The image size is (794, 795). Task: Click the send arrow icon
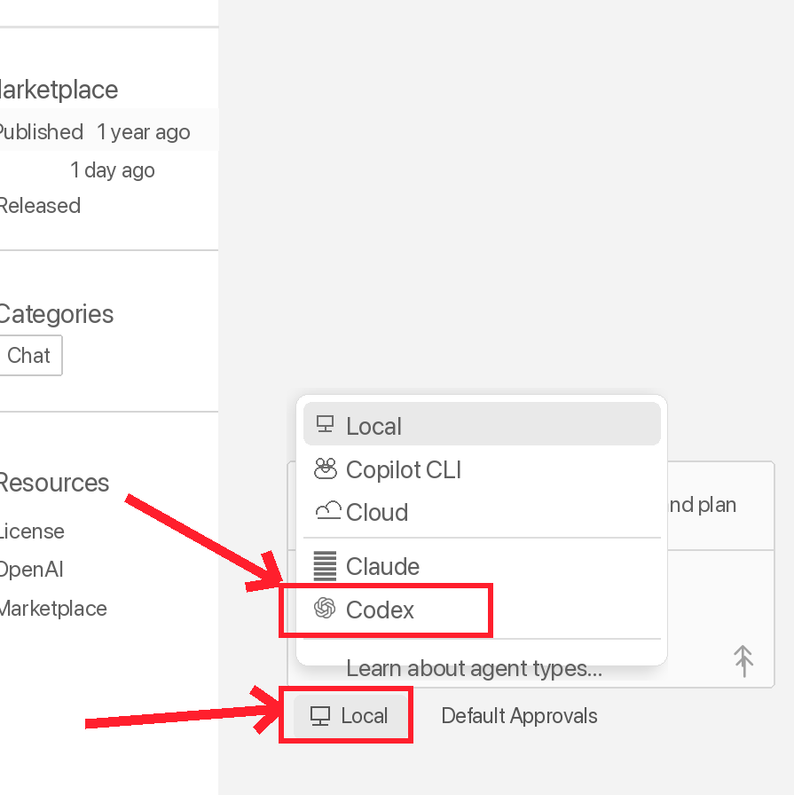click(743, 661)
